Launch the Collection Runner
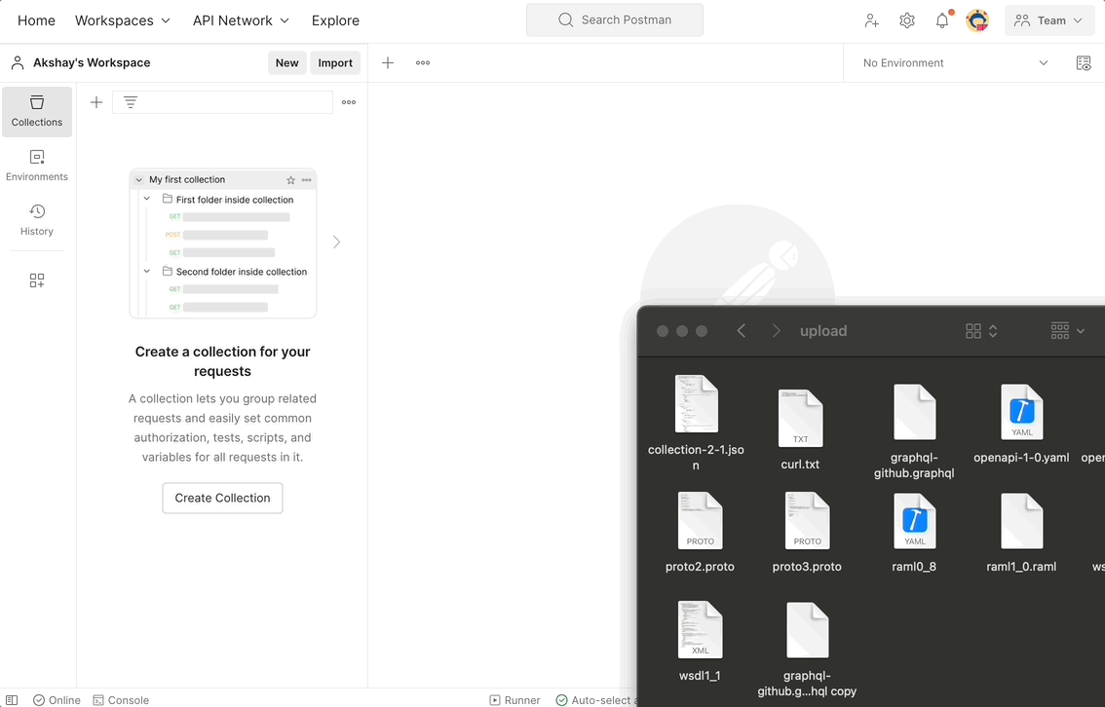Screen dimensions: 1105x707 coord(515,700)
